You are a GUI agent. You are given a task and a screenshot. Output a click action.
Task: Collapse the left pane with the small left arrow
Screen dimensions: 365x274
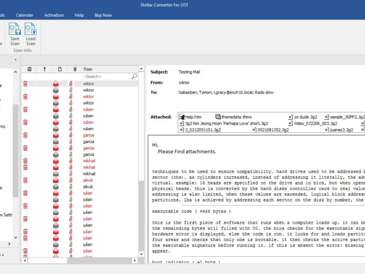[16, 60]
